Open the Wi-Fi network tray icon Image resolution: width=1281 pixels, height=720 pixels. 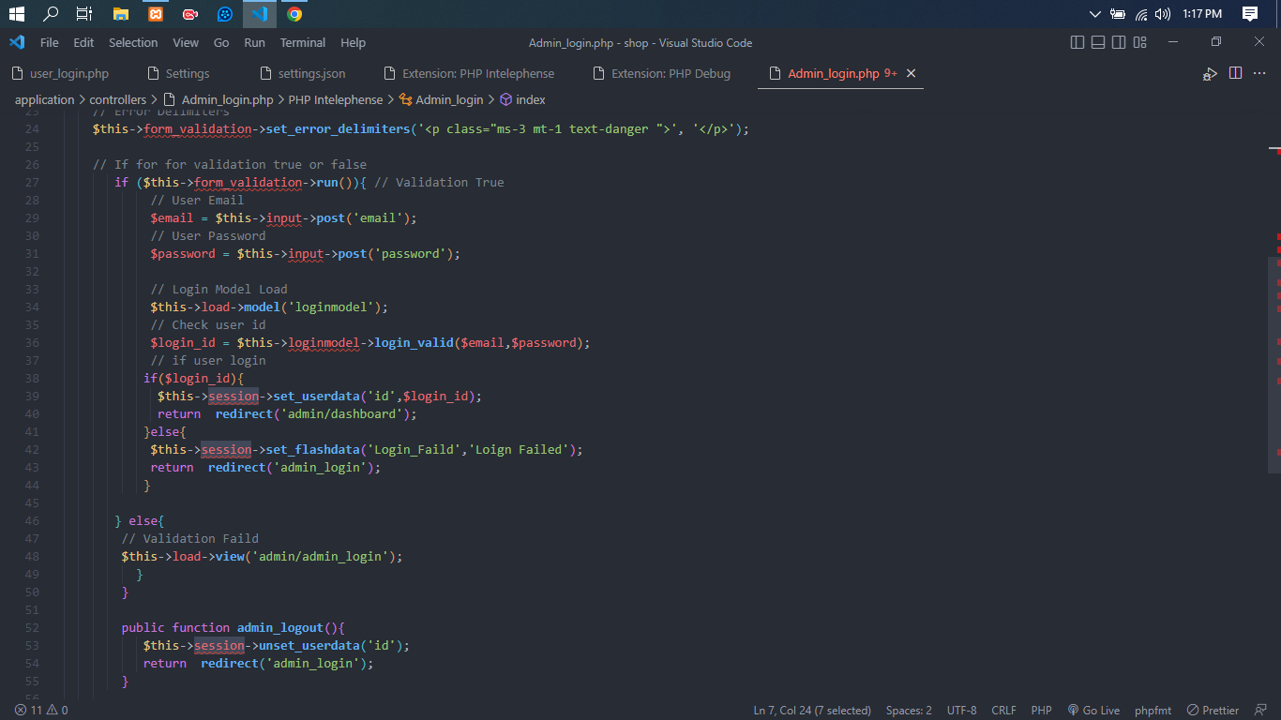[1141, 14]
